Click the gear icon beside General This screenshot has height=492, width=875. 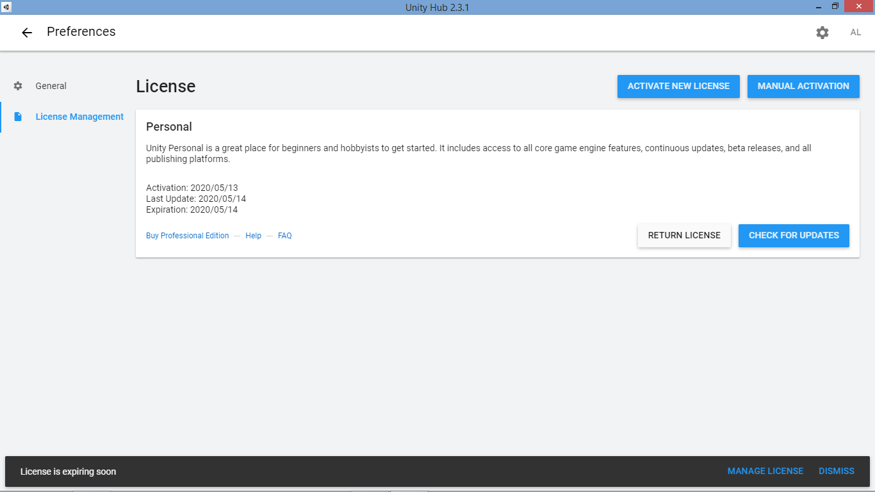(18, 85)
